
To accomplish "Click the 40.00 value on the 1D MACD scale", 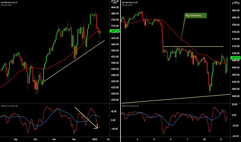I will tap(114, 112).
